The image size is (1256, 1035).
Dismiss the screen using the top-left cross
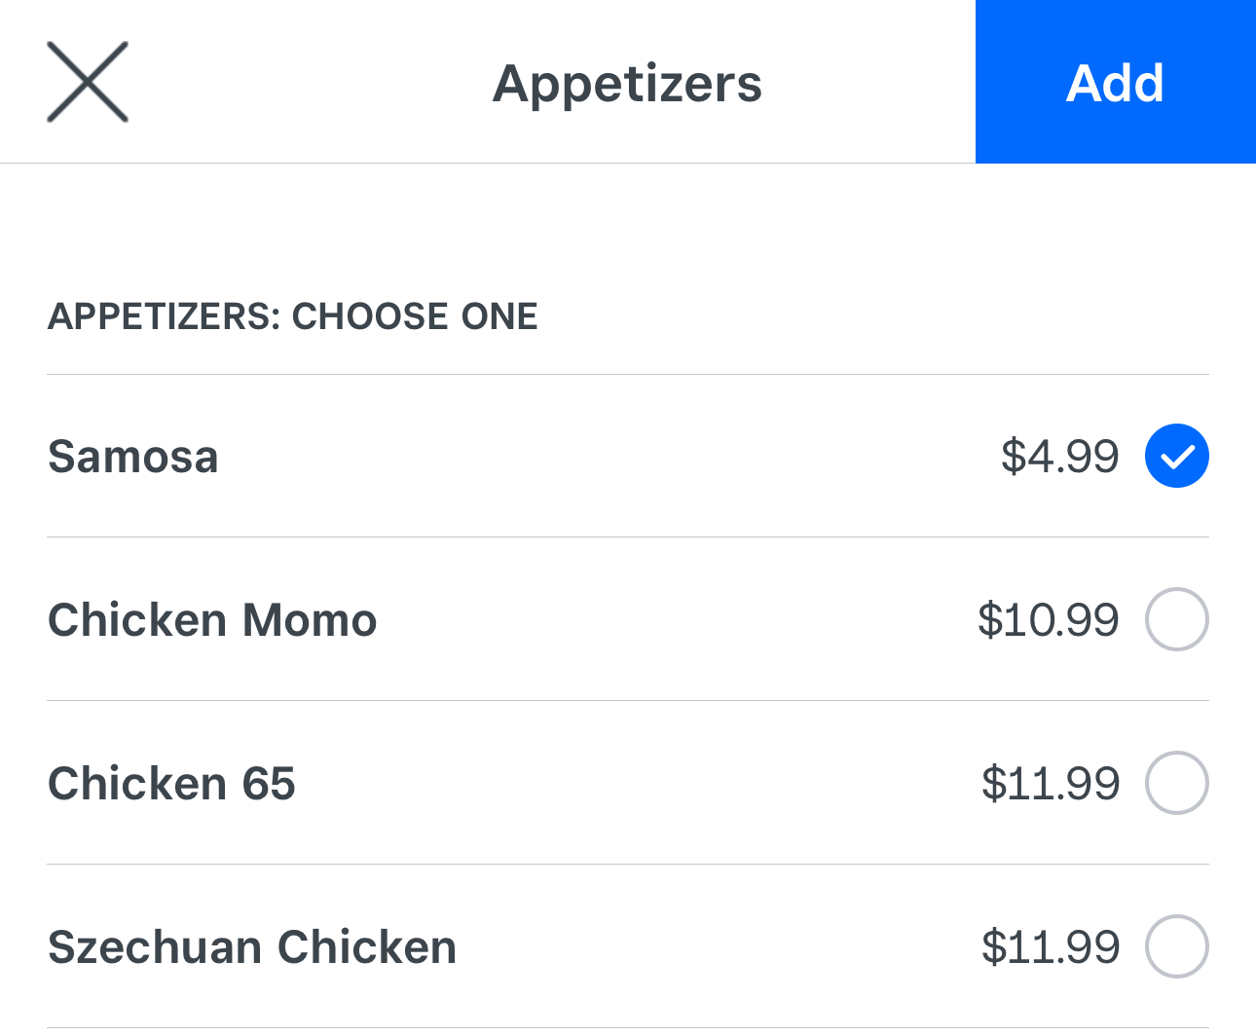88,83
